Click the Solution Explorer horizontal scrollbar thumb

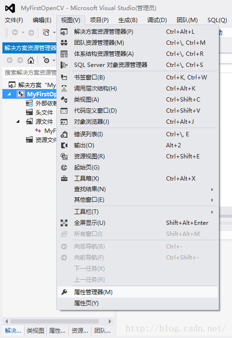click(x=54, y=322)
